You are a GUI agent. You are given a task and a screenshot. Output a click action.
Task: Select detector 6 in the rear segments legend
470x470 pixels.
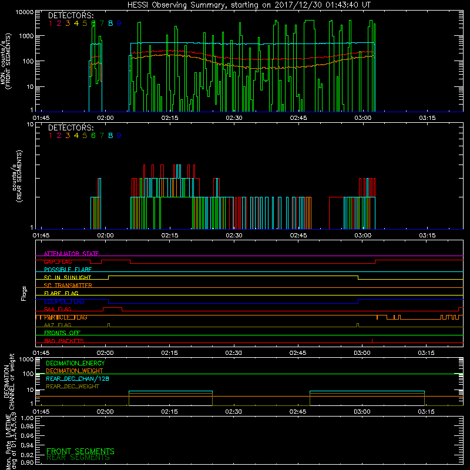coord(93,136)
